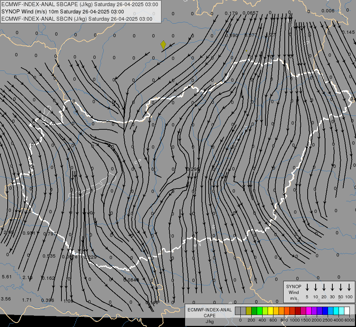Click the 6000 tick label on the color scale
This screenshot has width=356, height=327.
coord(349,320)
